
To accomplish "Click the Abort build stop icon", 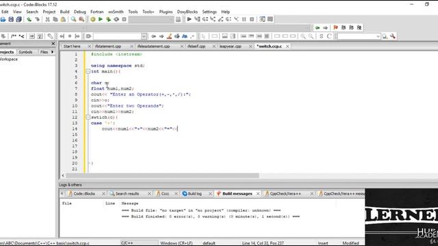I will [125, 19].
